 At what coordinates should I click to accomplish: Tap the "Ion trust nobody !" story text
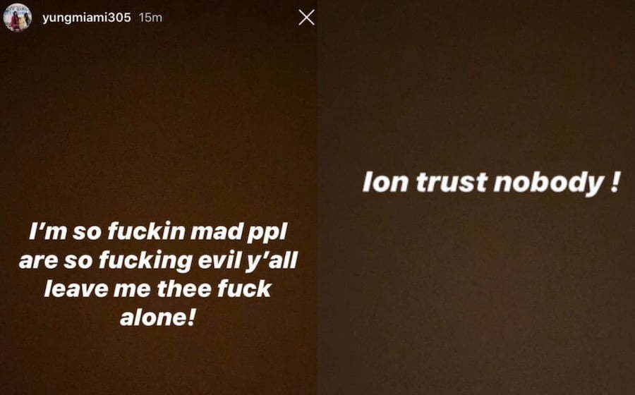click(x=491, y=182)
